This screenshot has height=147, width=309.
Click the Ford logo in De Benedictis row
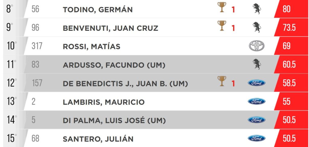[256, 83]
